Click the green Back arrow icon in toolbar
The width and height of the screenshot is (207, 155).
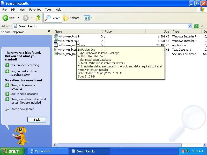click(5, 18)
